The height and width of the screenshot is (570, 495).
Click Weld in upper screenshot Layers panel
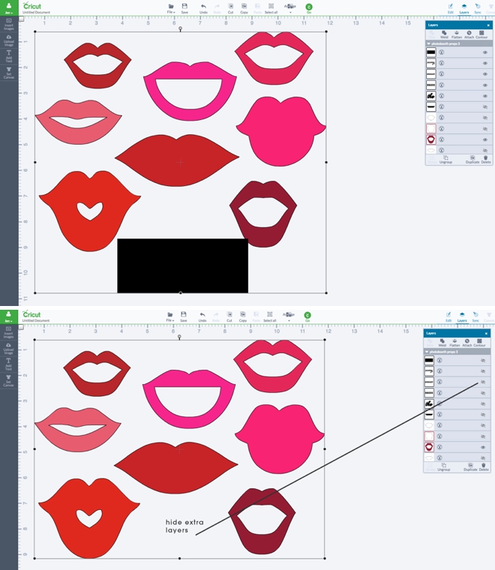pyautogui.click(x=444, y=34)
